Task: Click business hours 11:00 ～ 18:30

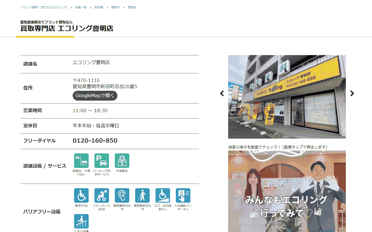Action: [90, 110]
